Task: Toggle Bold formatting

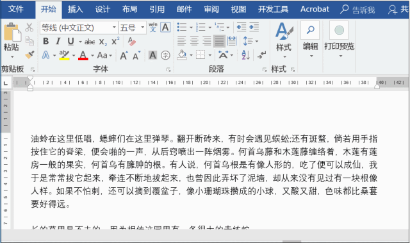Action: point(45,41)
